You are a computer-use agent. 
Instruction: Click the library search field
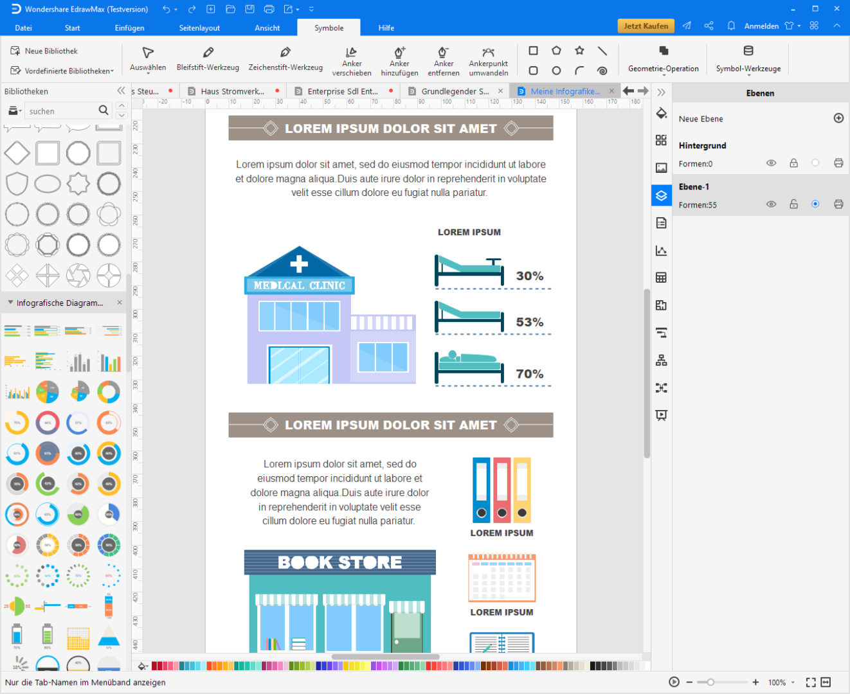point(61,111)
